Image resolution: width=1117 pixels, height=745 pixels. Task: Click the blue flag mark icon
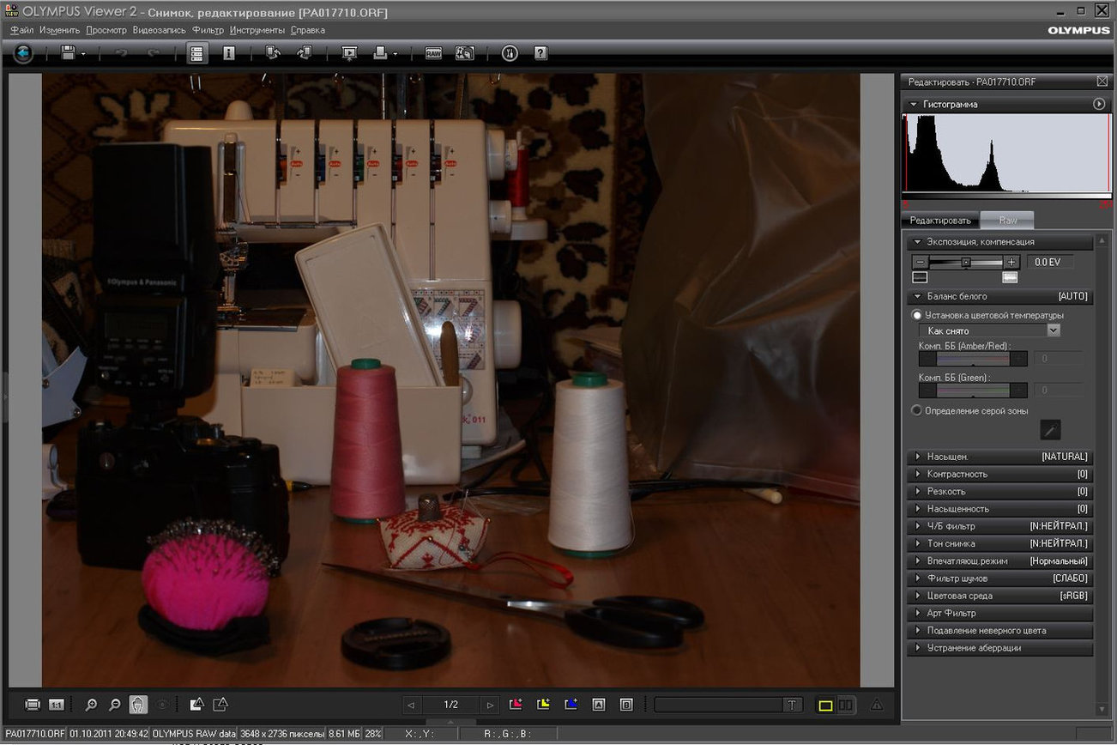[571, 705]
